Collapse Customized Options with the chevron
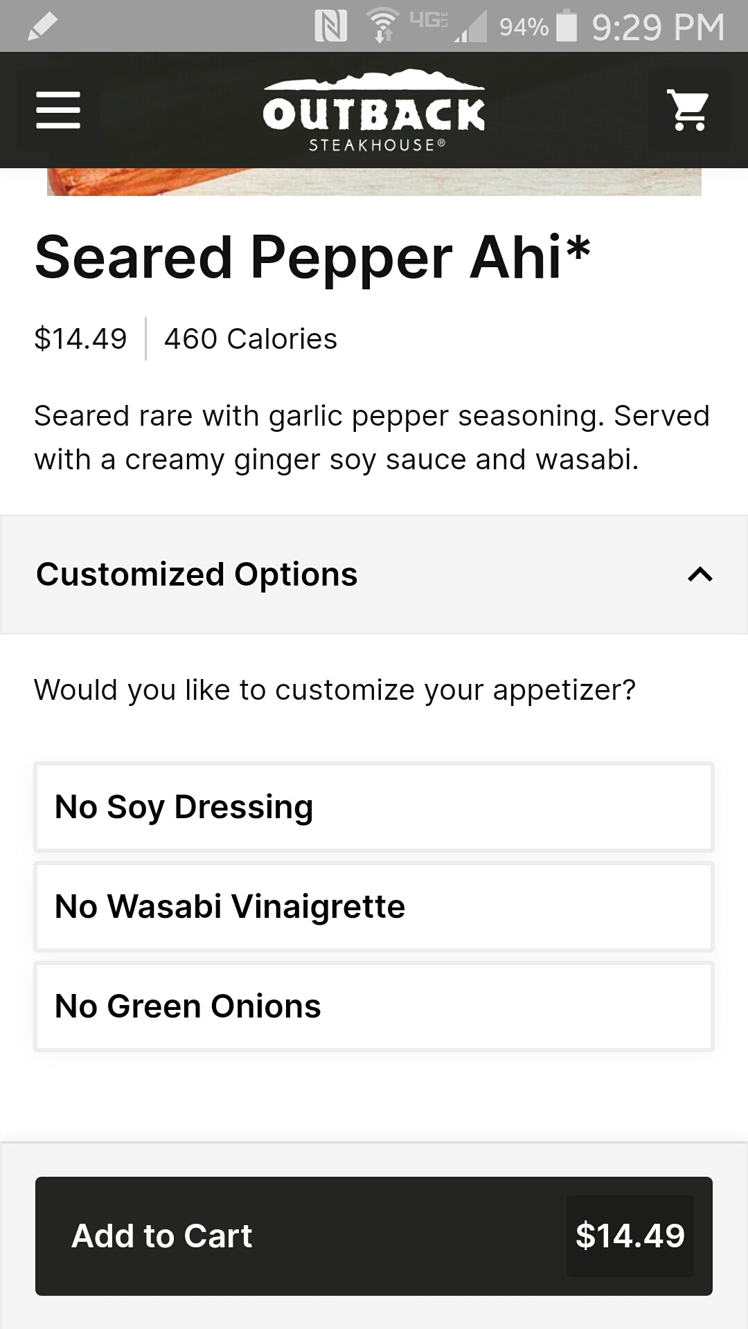The height and width of the screenshot is (1329, 748). 700,575
